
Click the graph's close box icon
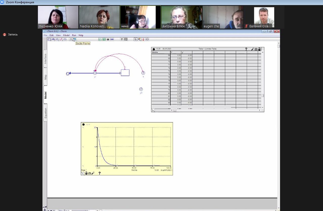[83, 173]
